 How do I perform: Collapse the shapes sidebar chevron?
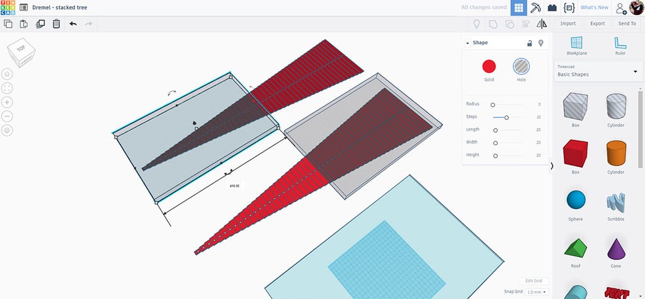pos(552,166)
